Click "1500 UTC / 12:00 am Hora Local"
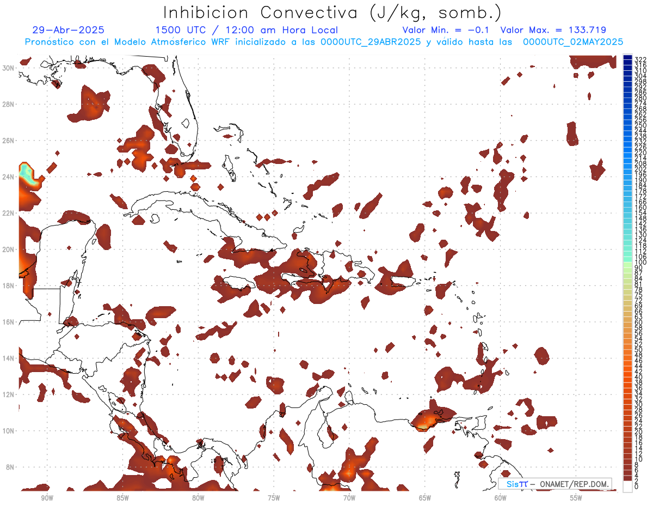 coord(247,30)
